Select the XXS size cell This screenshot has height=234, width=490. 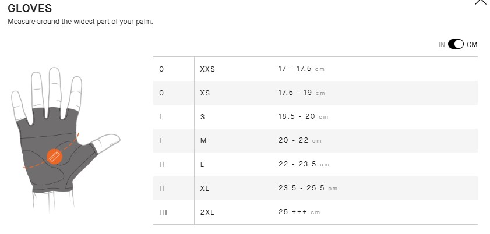tap(207, 69)
